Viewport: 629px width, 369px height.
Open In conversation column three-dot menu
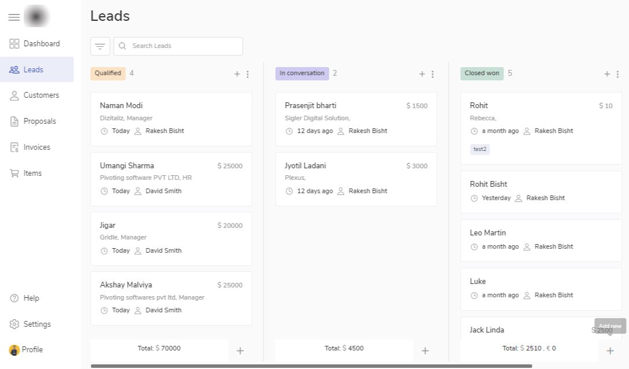[432, 74]
